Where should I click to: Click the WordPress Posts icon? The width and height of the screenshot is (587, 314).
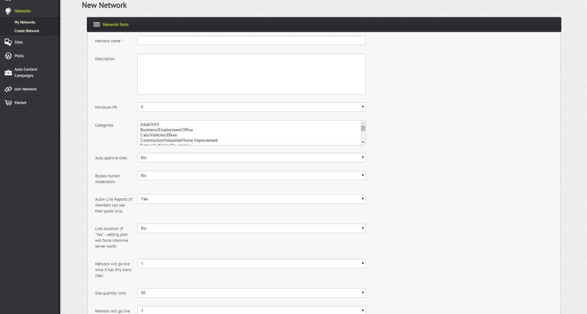coord(8,56)
